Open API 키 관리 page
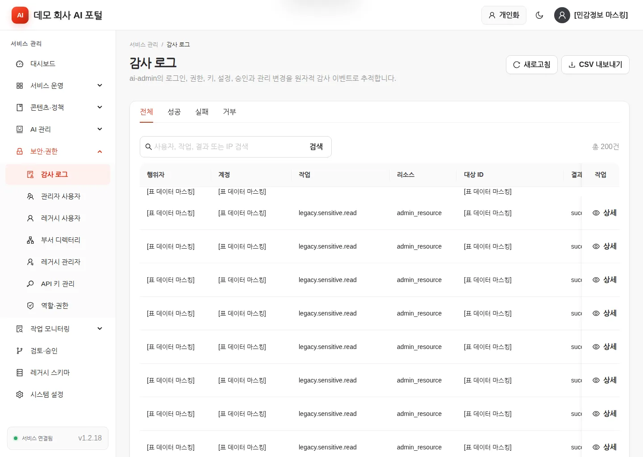Viewport: 643px width, 457px height. [x=58, y=284]
